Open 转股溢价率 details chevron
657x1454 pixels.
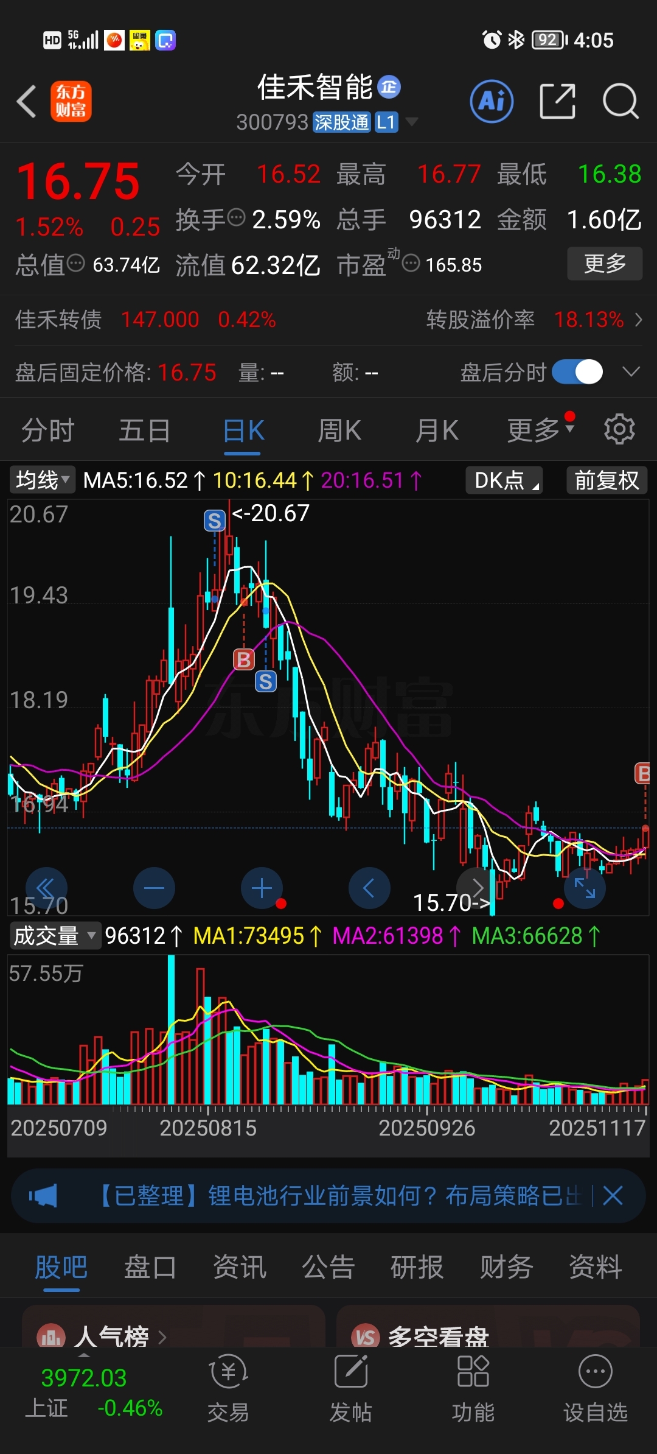[638, 320]
